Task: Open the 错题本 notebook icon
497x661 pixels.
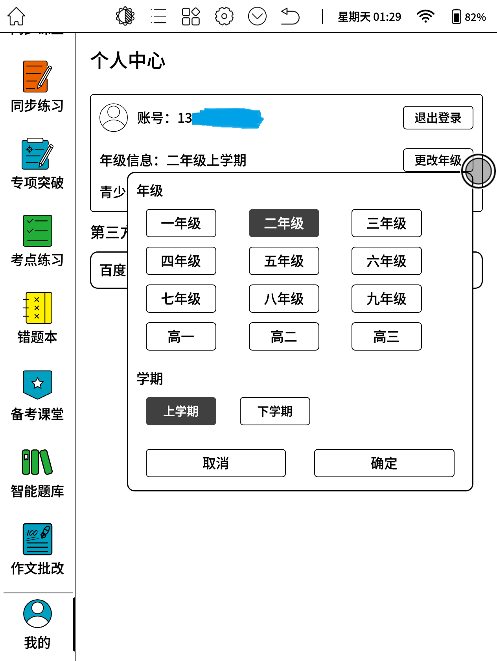Action: [x=37, y=308]
